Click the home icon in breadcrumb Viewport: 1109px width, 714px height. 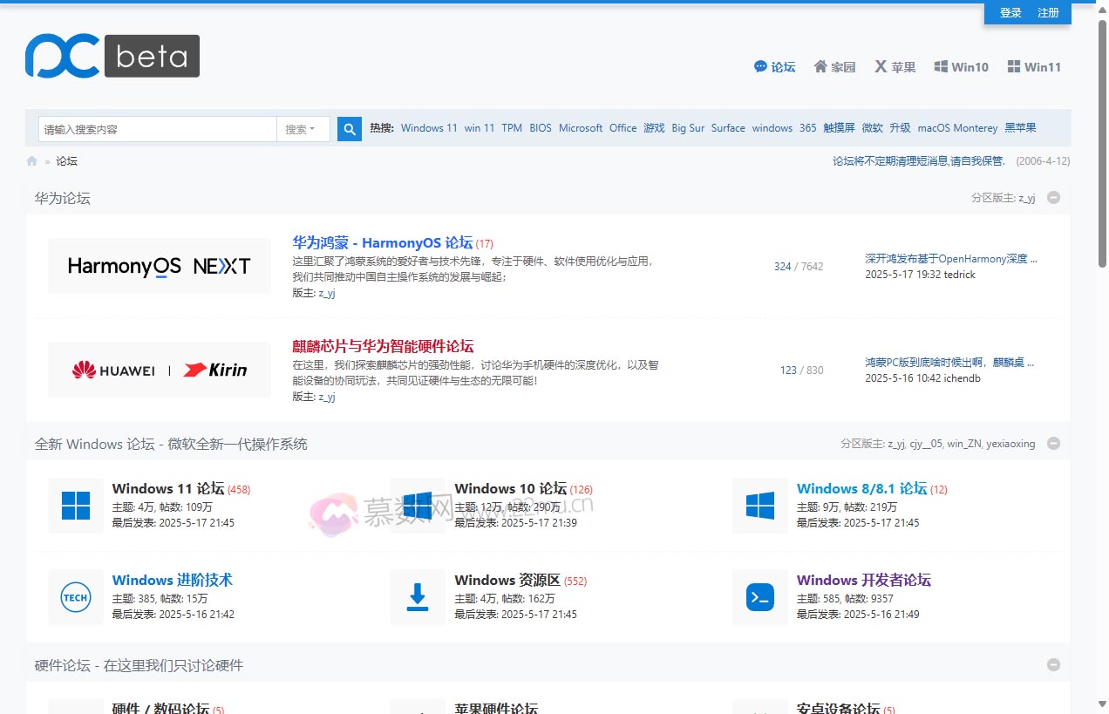32,161
